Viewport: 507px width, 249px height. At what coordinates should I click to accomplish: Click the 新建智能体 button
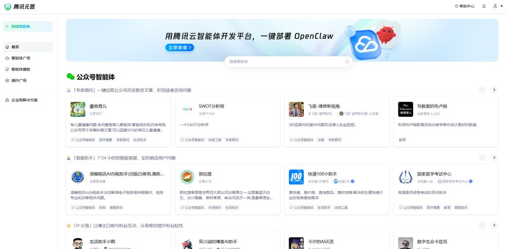pyautogui.click(x=28, y=26)
